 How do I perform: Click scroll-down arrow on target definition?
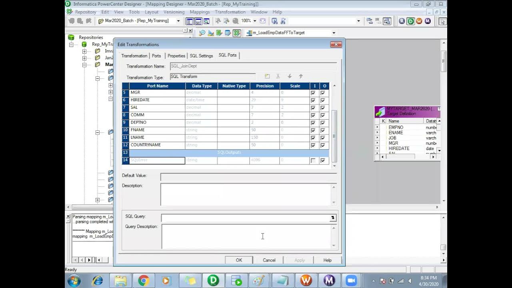coord(438,150)
